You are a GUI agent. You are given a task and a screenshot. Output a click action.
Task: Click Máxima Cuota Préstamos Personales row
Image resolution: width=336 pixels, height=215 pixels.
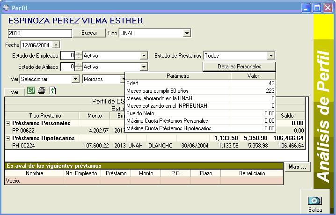pos(200,121)
